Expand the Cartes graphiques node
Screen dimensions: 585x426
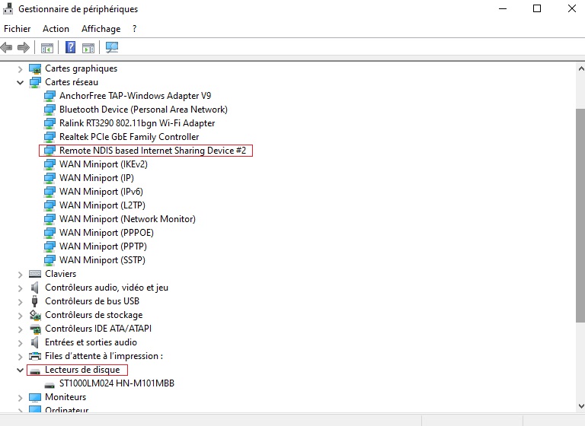pos(20,69)
